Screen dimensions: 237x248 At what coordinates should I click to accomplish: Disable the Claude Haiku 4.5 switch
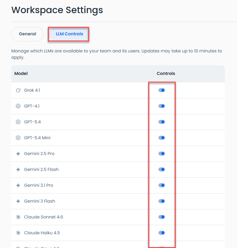click(x=162, y=233)
